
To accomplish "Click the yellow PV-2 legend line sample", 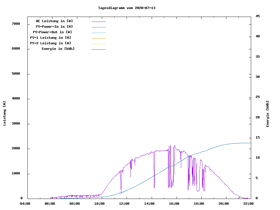I will pos(98,44).
